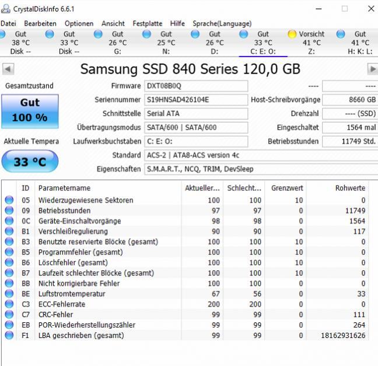Select the 38 °C disk tab
This screenshot has width=378, height=366.
click(x=20, y=43)
